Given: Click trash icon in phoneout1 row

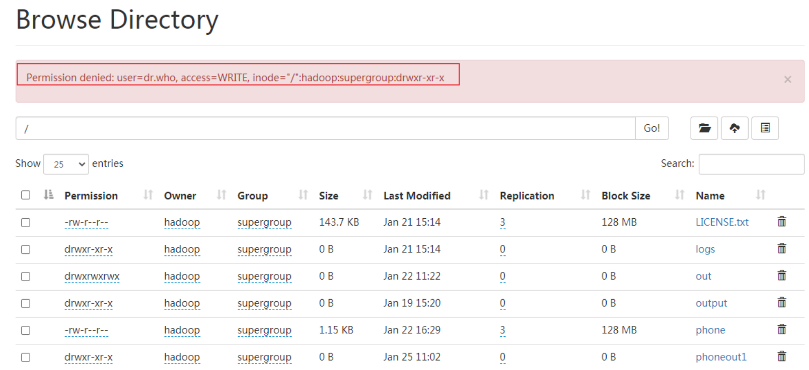Looking at the screenshot, I should (x=781, y=357).
